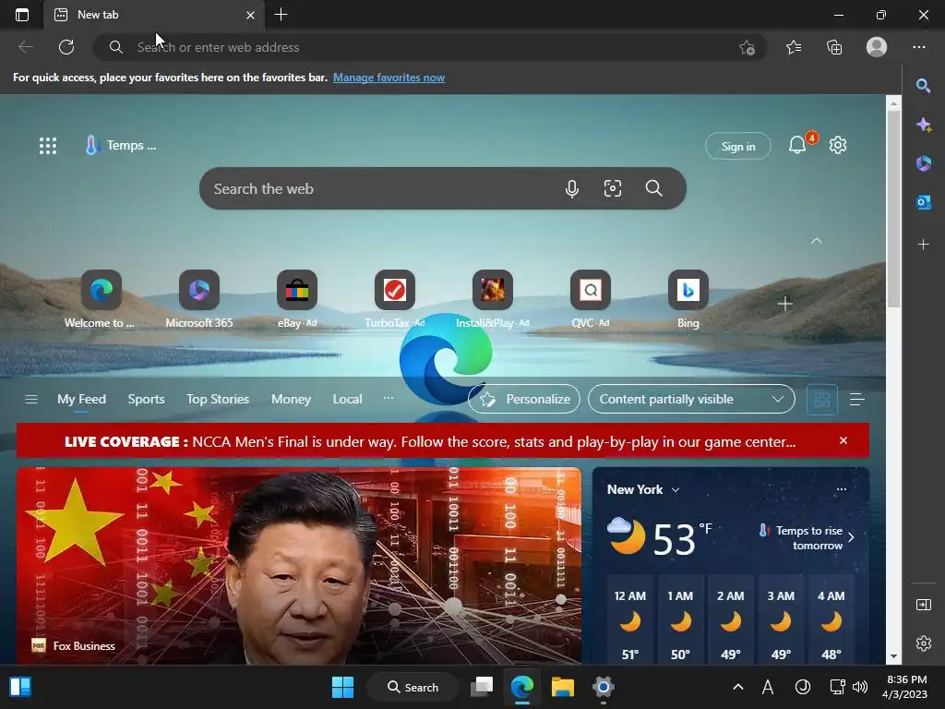Add a new quick link site
This screenshot has height=709, width=945.
coord(784,304)
